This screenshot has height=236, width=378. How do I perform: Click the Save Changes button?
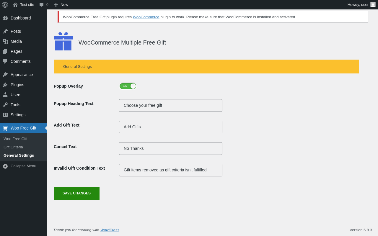click(76, 194)
